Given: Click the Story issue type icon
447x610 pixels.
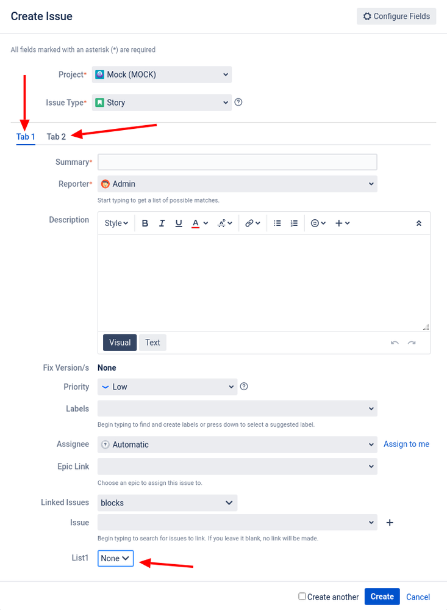Looking at the screenshot, I should [x=100, y=103].
